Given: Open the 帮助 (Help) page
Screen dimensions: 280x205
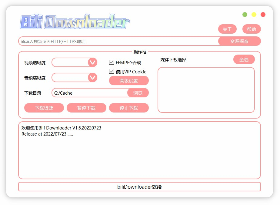Looking at the screenshot, I should 252,29.
